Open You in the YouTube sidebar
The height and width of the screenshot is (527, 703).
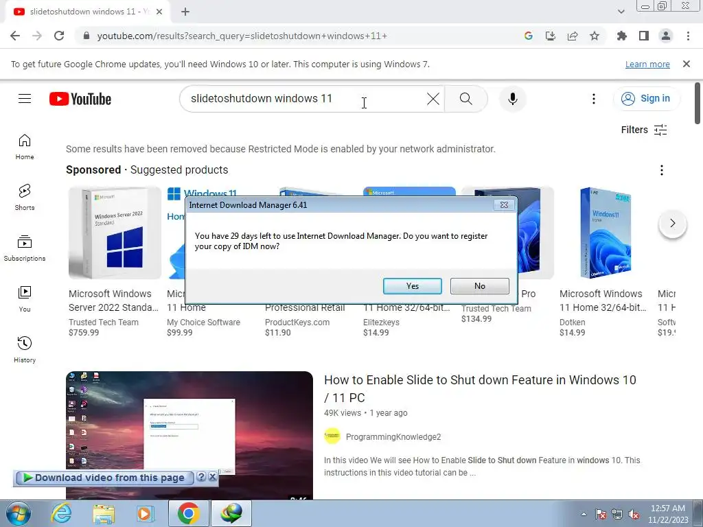[x=25, y=299]
